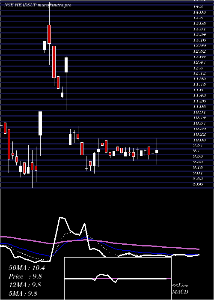This screenshot has height=300, width=214.
Task: Select the 5MA : 9.8 legend entry
Action: point(23,293)
